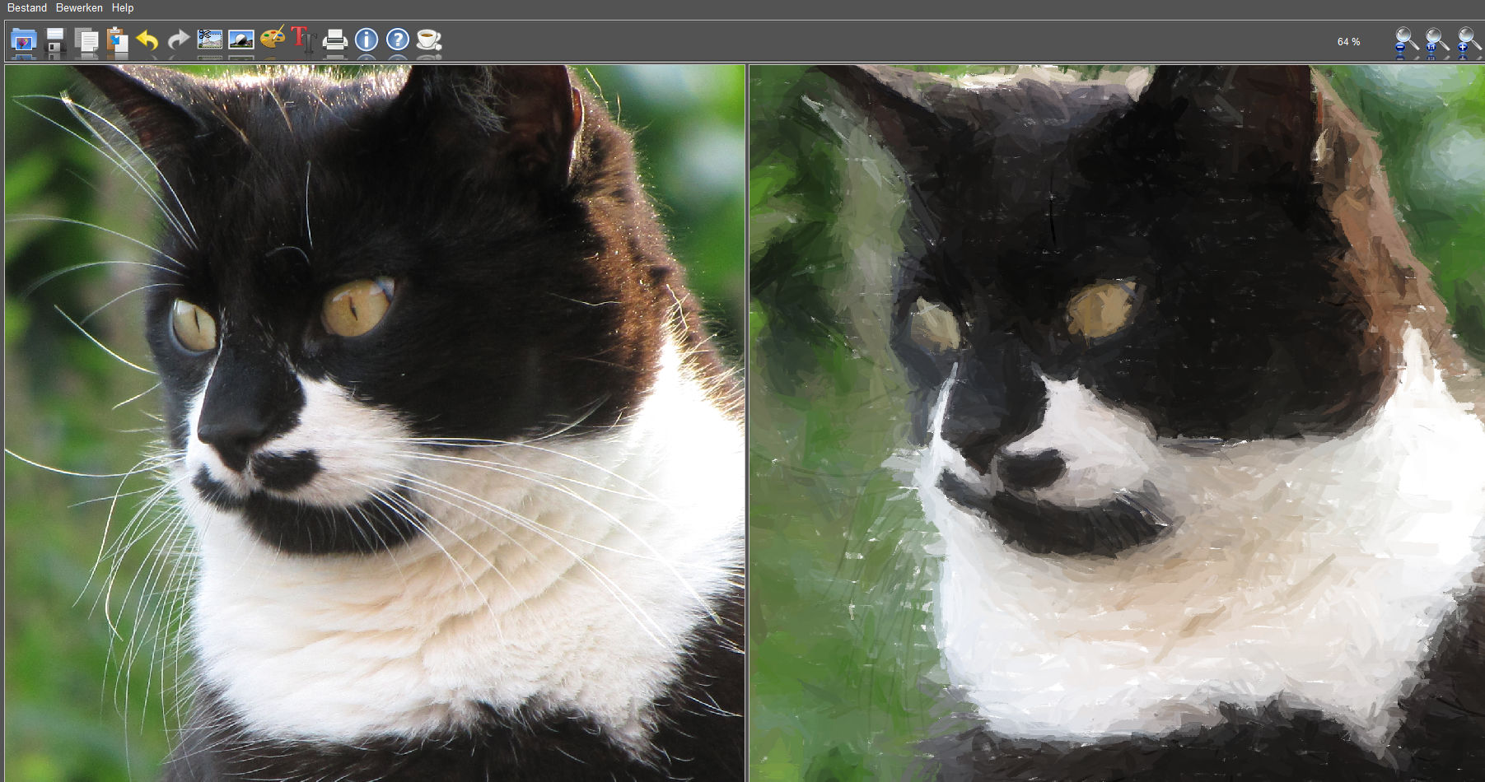Open an image file with the folder icon
The image size is (1485, 782).
(23, 41)
